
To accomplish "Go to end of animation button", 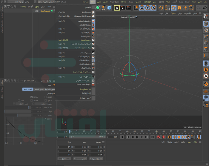I will [x=153, y=137].
